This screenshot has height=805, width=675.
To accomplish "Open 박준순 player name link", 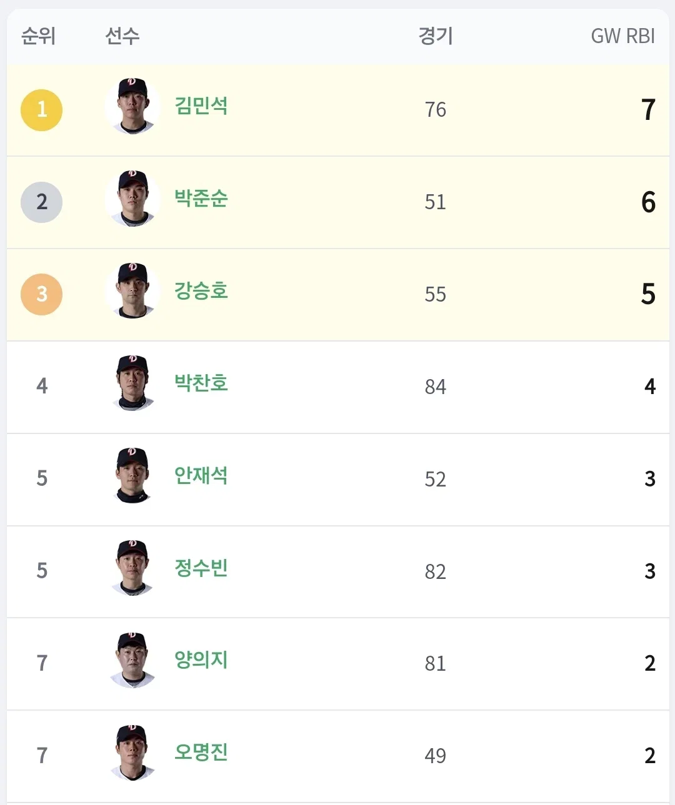I will coord(201,198).
